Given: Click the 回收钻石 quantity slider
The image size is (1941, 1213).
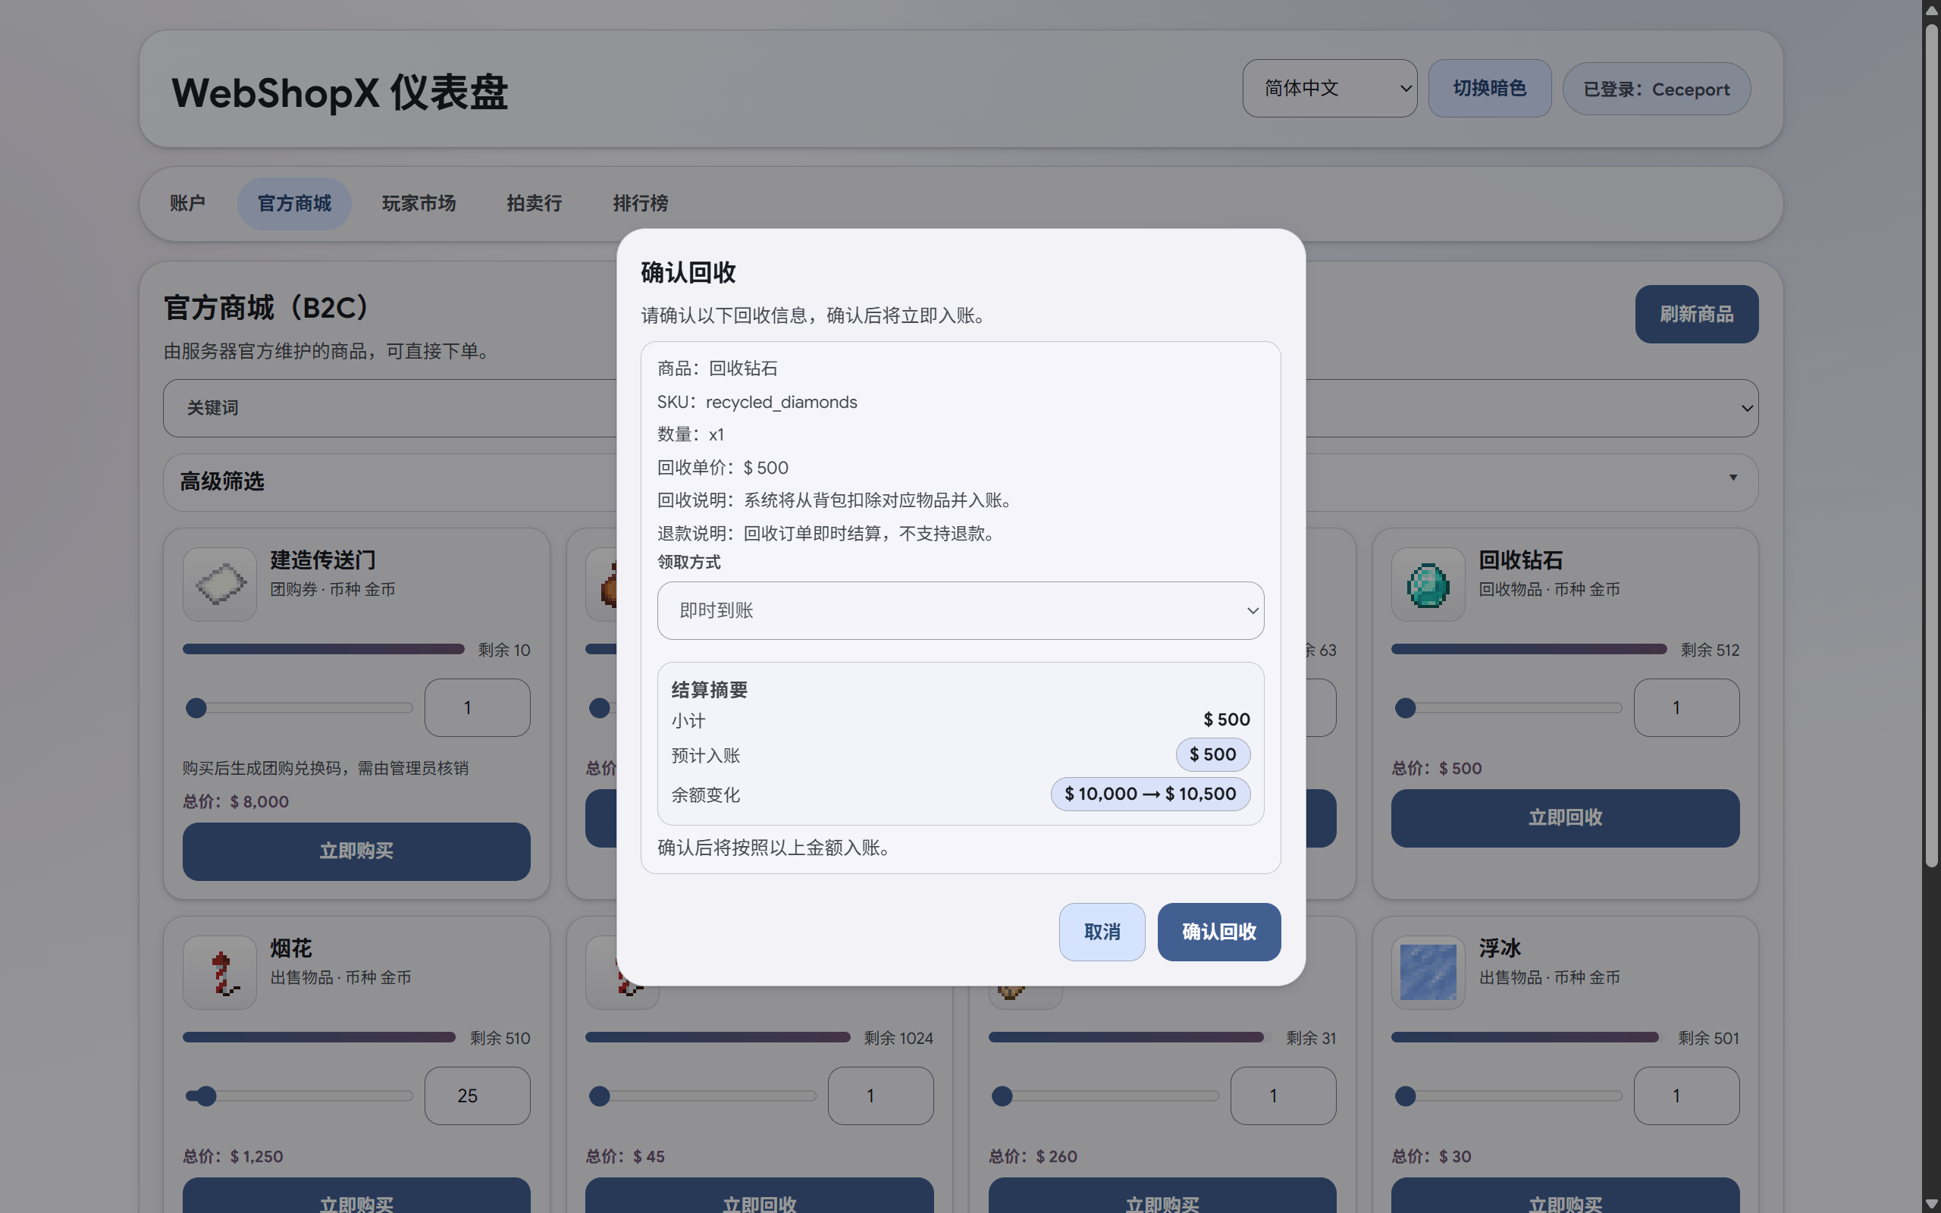Looking at the screenshot, I should [x=1508, y=707].
